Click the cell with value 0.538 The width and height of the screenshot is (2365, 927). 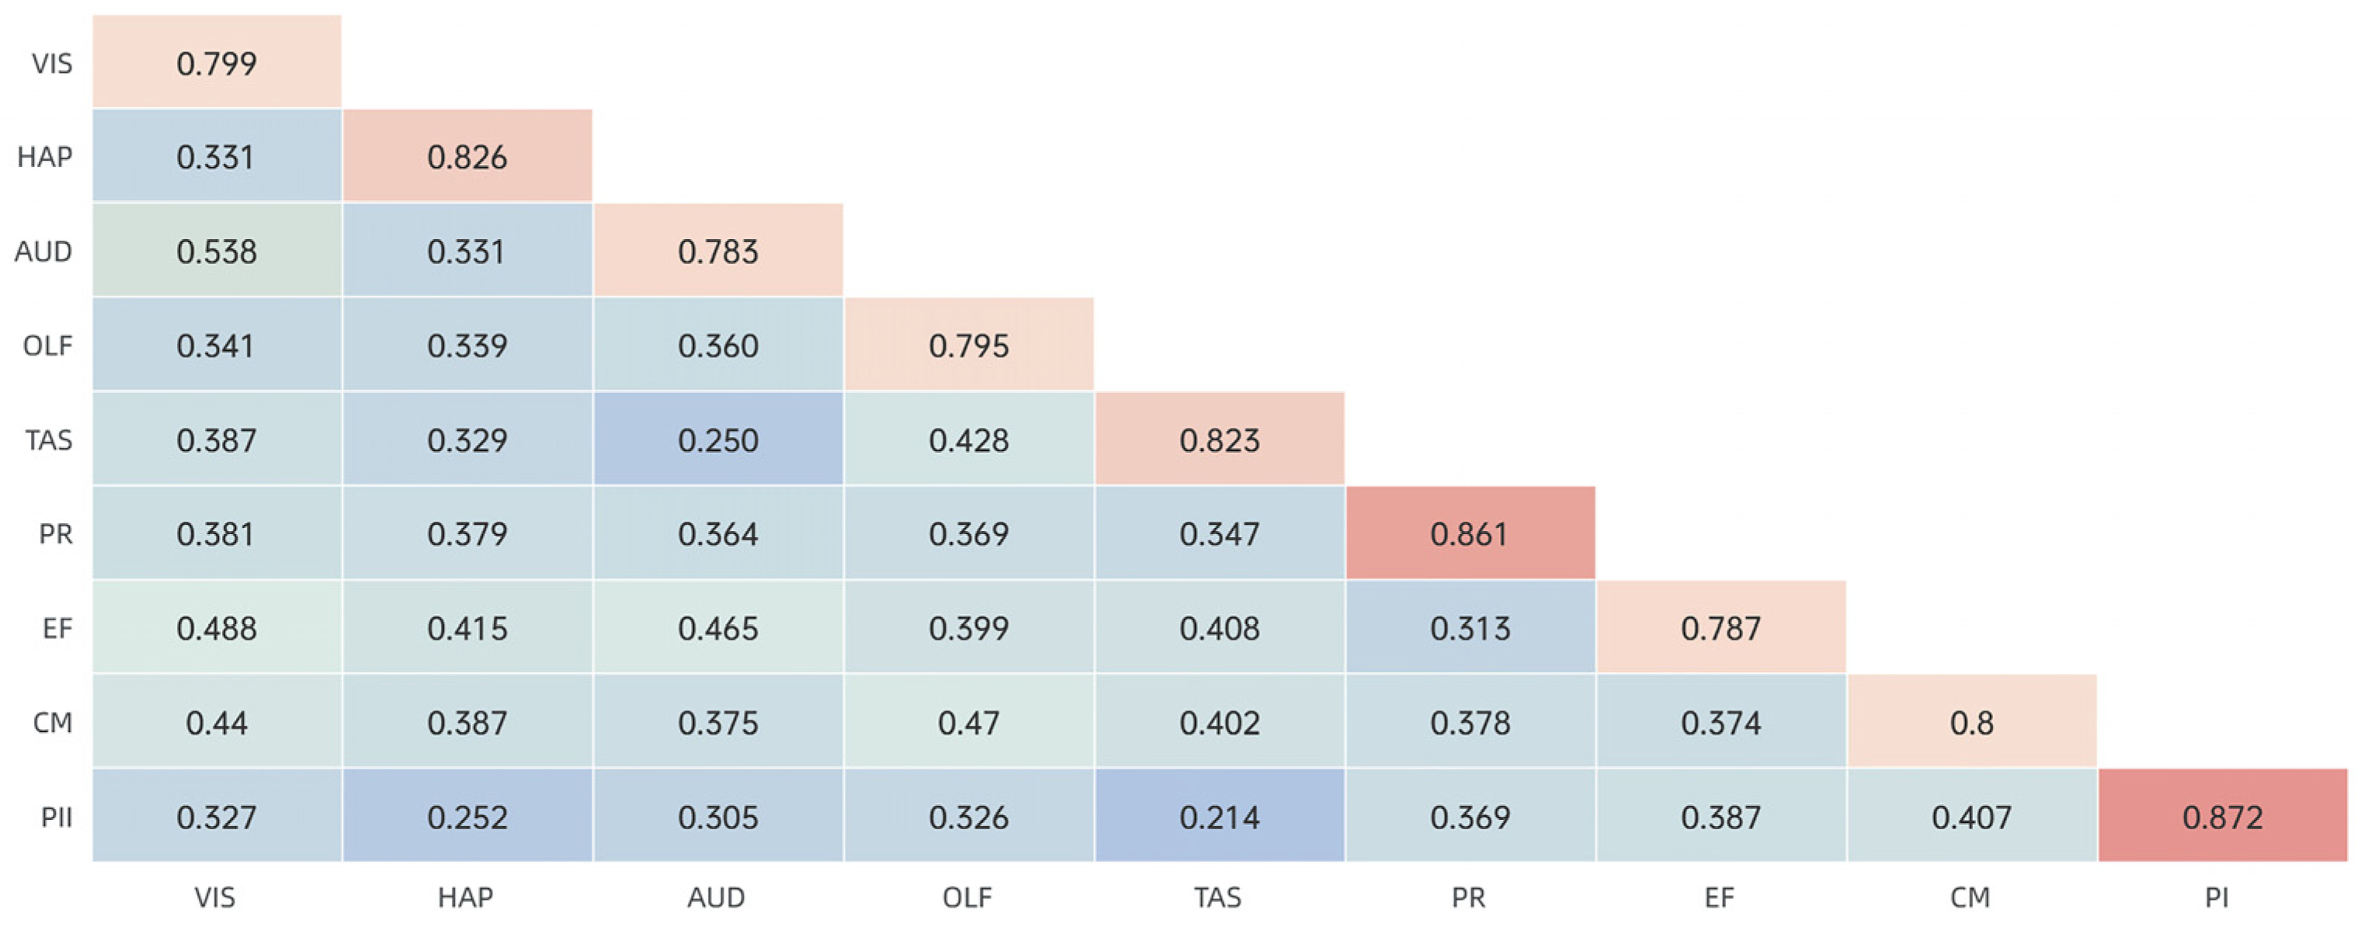pos(217,251)
